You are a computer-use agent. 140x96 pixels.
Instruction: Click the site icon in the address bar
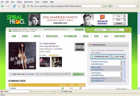(28, 6)
